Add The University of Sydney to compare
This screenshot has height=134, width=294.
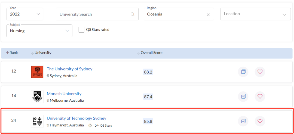click(243, 72)
